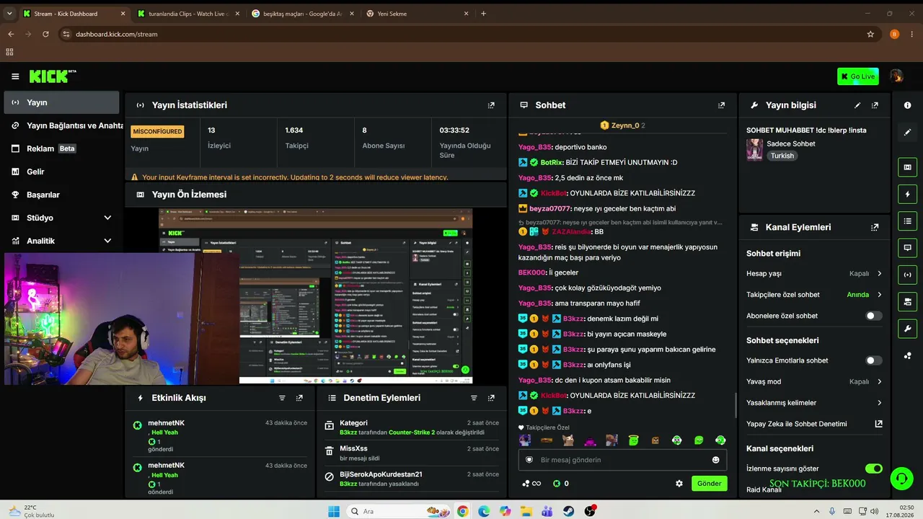Open Steam from the taskbar

(x=569, y=511)
